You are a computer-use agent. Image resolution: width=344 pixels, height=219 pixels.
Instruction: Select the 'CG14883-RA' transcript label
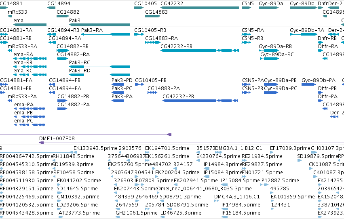pyautogui.click(x=161, y=38)
